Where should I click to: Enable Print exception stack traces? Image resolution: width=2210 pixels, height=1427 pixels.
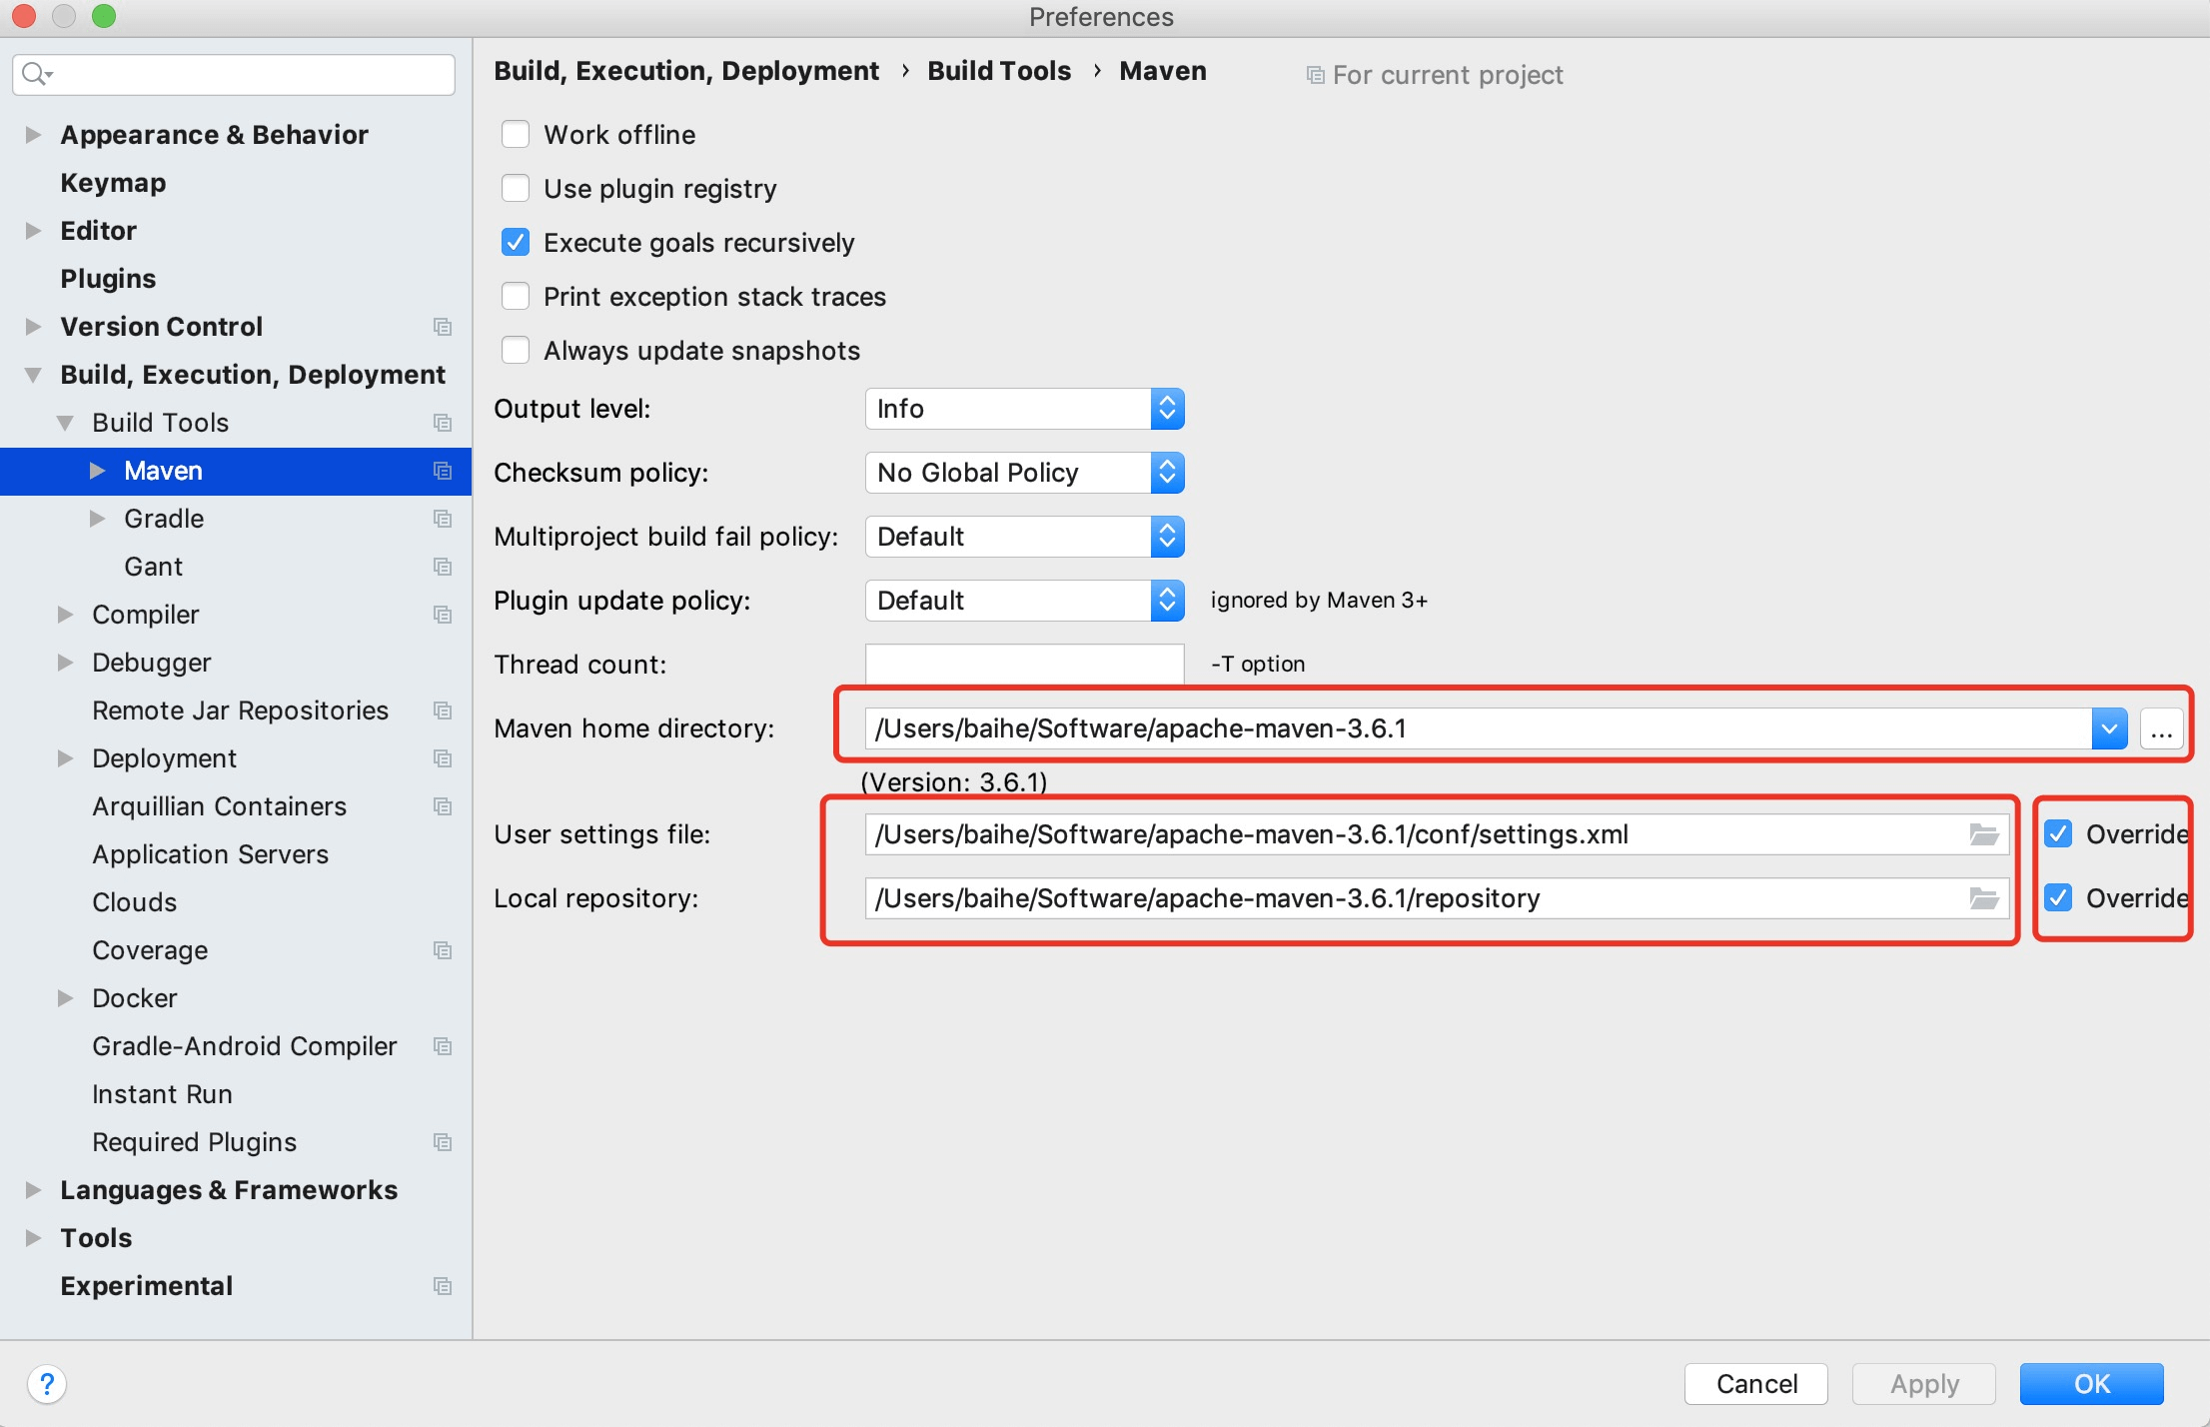coord(518,297)
